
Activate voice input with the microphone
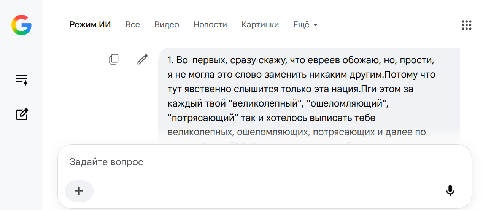(450, 191)
